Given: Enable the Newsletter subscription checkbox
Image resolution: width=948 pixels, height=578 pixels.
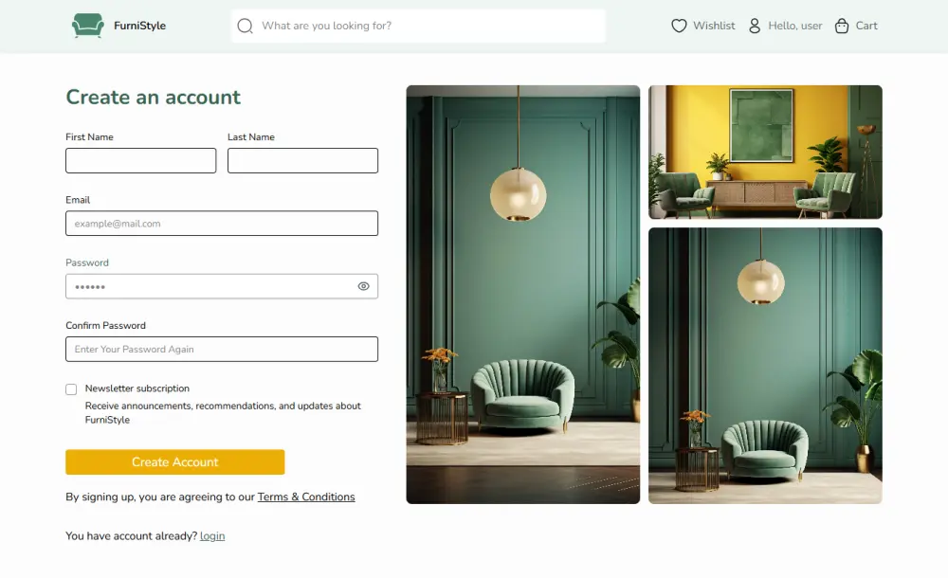Looking at the screenshot, I should tap(71, 389).
